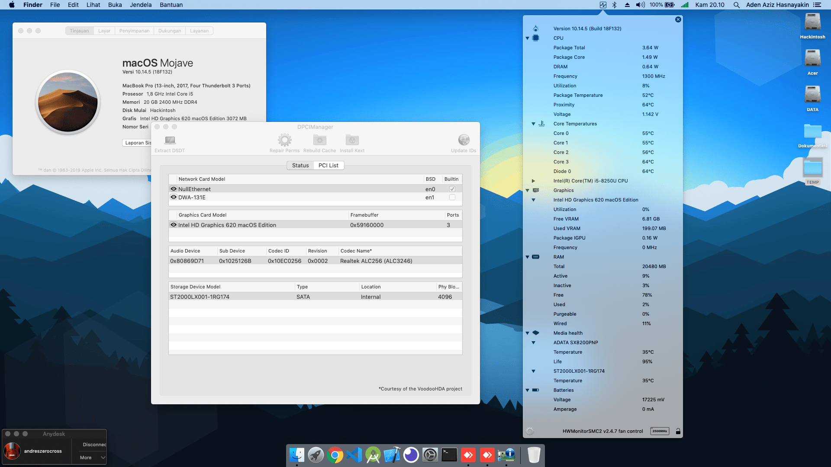The image size is (831, 467).
Task: Open the Bantuan menu
Action: pyautogui.click(x=171, y=5)
